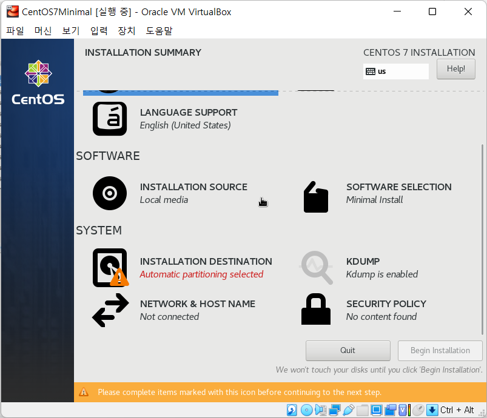
Task: Click Automatic partitioning selected warning text
Action: click(x=201, y=274)
